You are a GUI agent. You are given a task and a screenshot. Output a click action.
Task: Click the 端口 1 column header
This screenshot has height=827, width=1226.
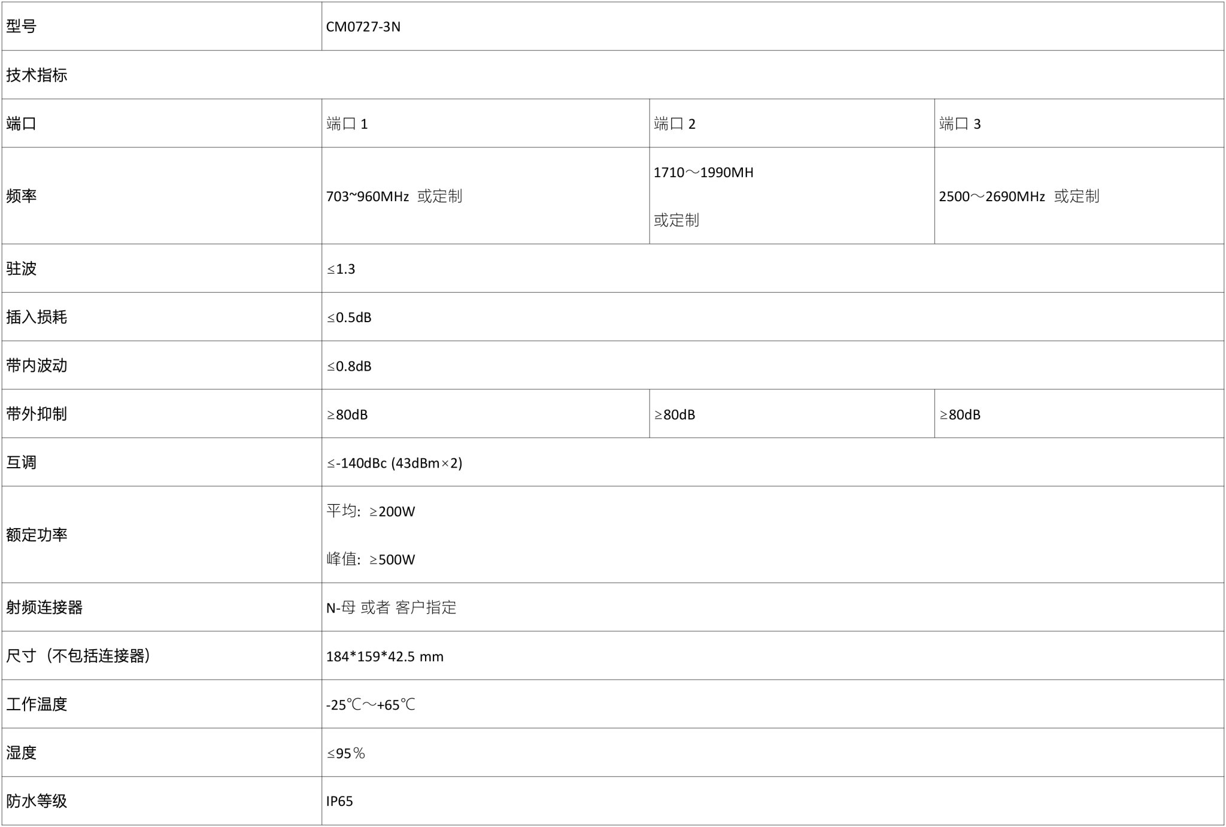point(347,124)
